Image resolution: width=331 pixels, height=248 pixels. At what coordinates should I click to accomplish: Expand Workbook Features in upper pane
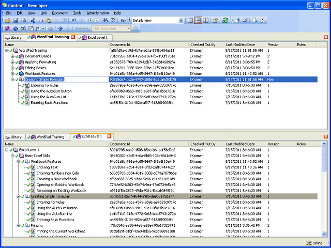click(x=12, y=74)
